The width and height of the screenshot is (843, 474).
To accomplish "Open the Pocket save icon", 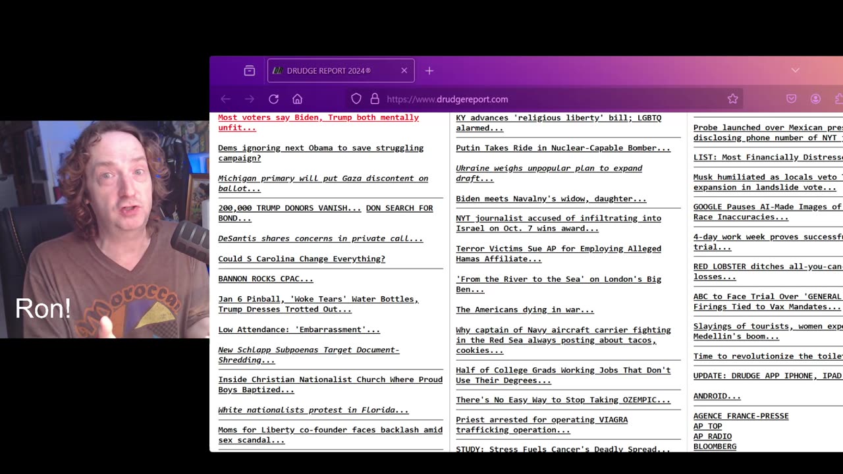I will (792, 99).
